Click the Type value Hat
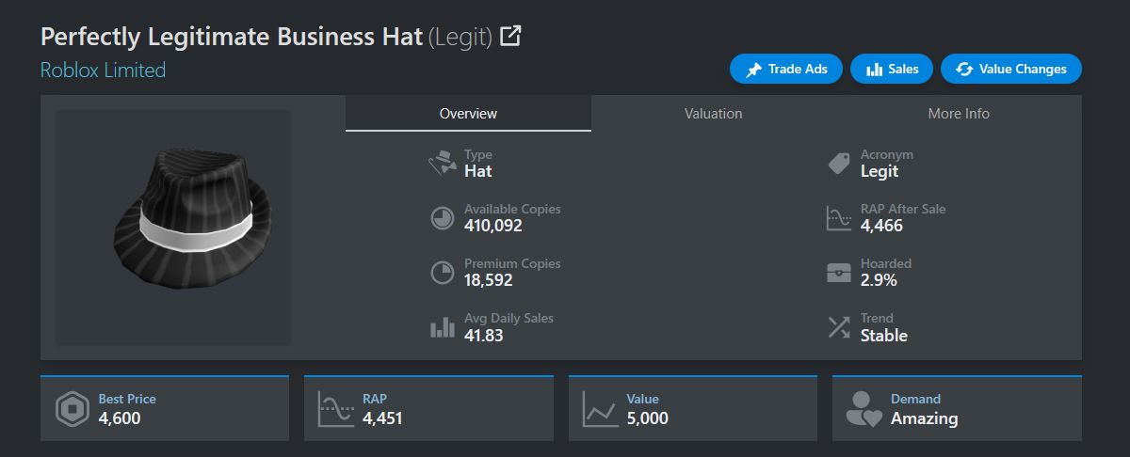1130x457 pixels. (478, 171)
